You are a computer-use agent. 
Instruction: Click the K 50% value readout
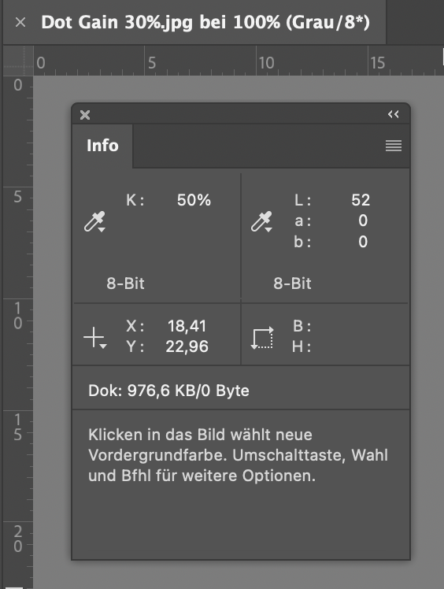[194, 200]
